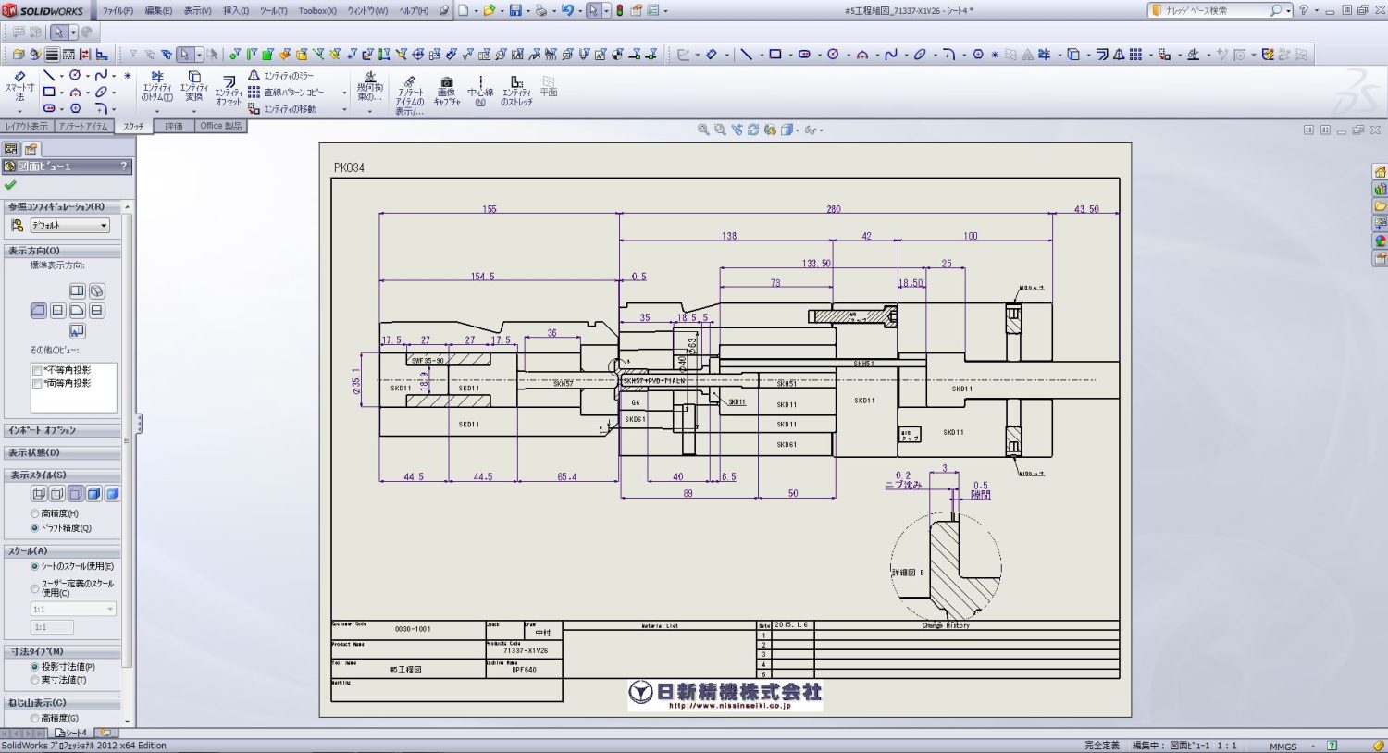Click the green OK checkmark
This screenshot has height=753, width=1388.
point(10,185)
